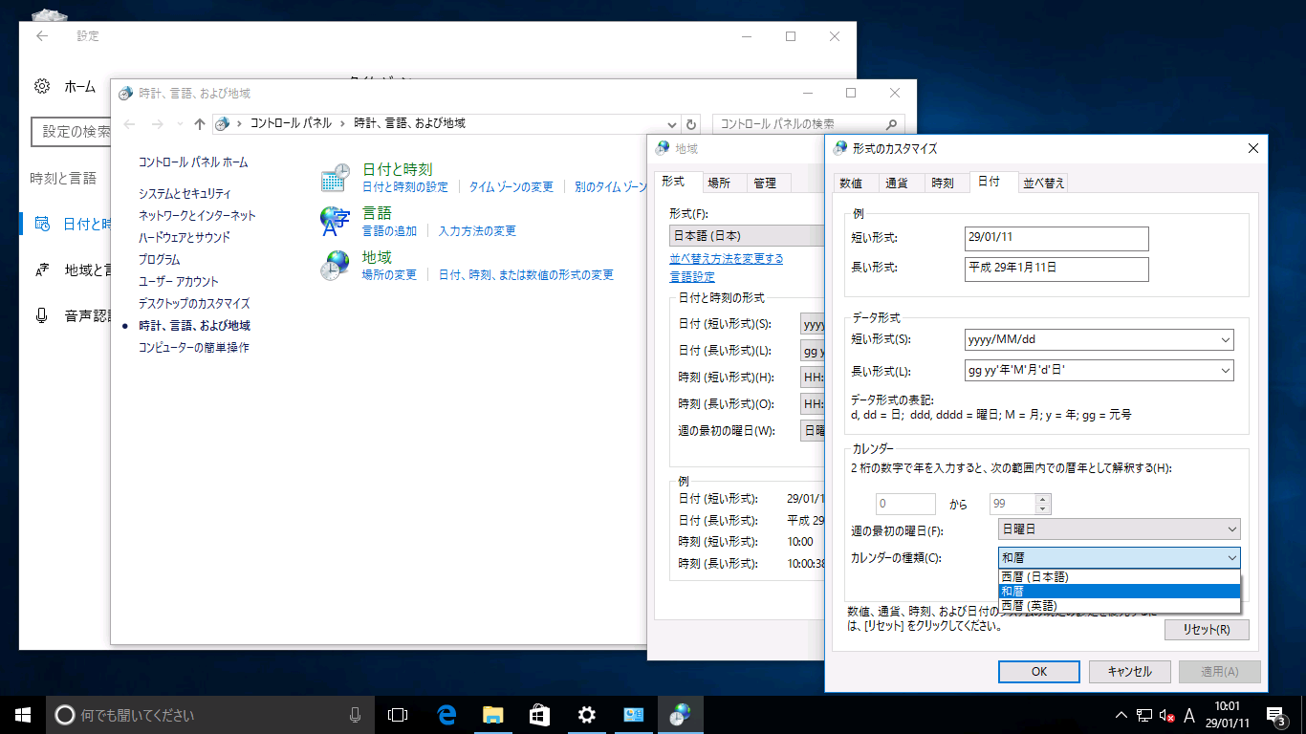
Task: Click 言語の追加 link
Action: coord(390,231)
